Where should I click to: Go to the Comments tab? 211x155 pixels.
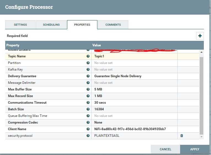(113, 25)
